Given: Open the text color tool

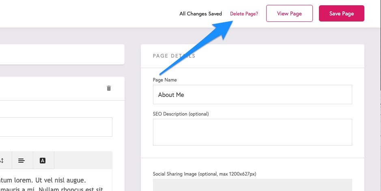Looking at the screenshot, I should (x=43, y=161).
